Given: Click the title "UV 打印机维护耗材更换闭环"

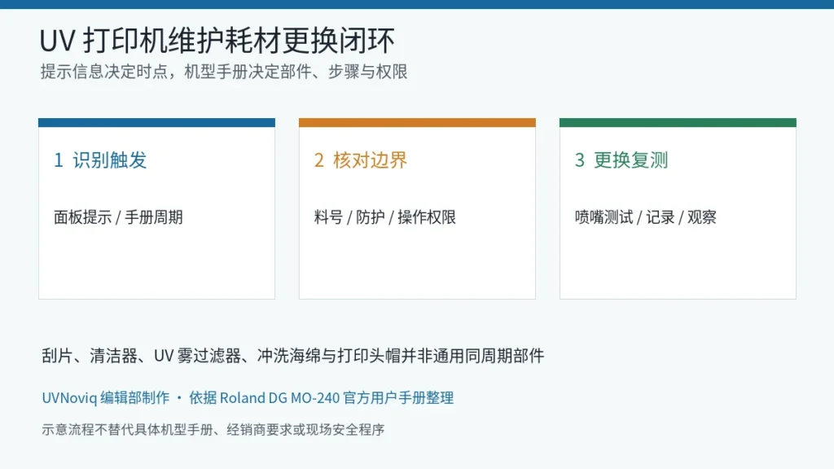Looking at the screenshot, I should click(x=217, y=41).
